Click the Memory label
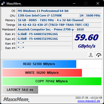 (x=10, y=20)
